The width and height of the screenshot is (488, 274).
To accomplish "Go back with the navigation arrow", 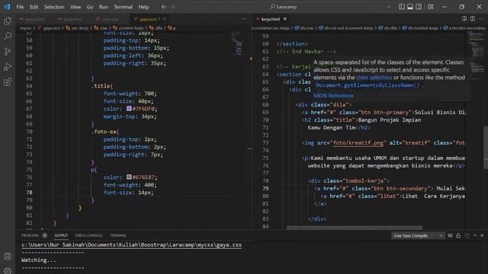I will (x=164, y=7).
